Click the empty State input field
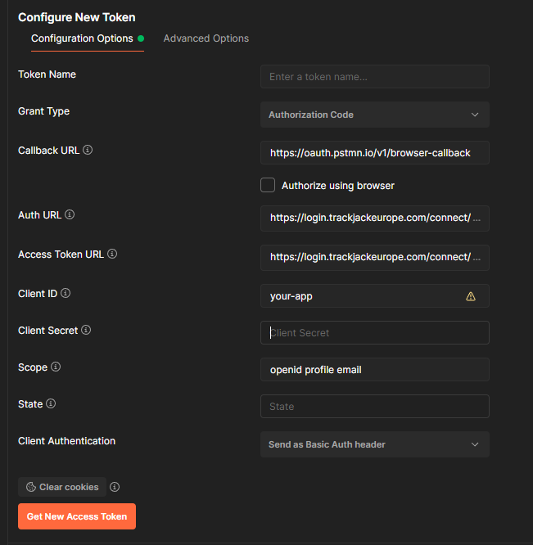The width and height of the screenshot is (533, 545). [374, 407]
